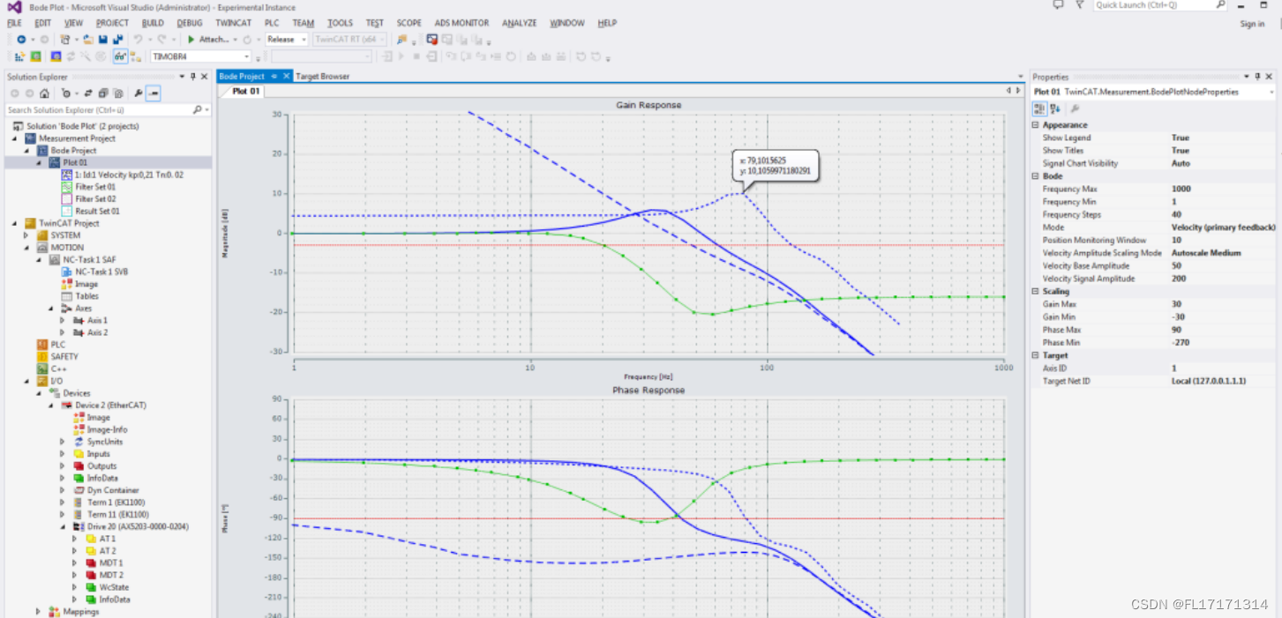The image size is (1282, 618).
Task: Pin the Properties panel
Action: click(1258, 77)
